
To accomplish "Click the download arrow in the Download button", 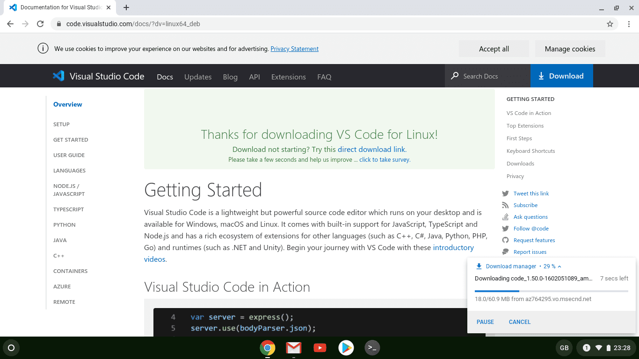I will (x=541, y=76).
